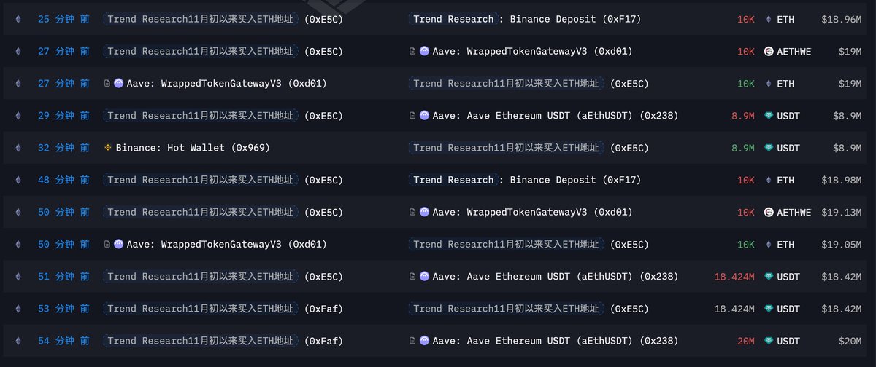Image resolution: width=876 pixels, height=367 pixels.
Task: Click the Ethereum chain icon in the 25 分钟前 row
Action: 19,20
